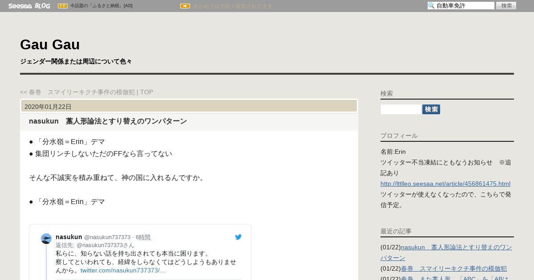Open twitter.com/nasukun737373 link in tweet text

123,270
